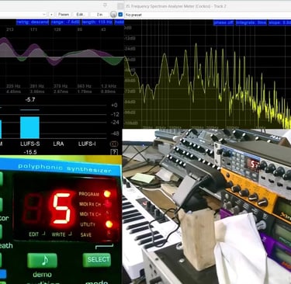Click the yellow spectrum graph

208,74
